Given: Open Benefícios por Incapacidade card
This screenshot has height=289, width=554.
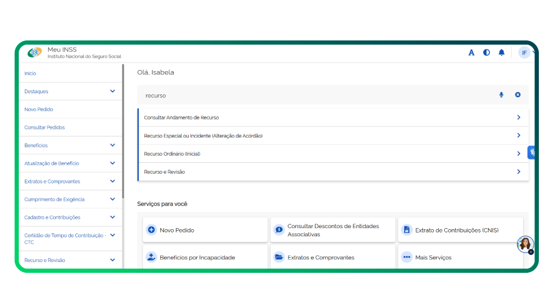Looking at the screenshot, I should 205,257.
